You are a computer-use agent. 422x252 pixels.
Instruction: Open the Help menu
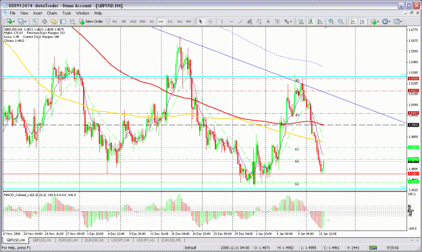[x=98, y=13]
